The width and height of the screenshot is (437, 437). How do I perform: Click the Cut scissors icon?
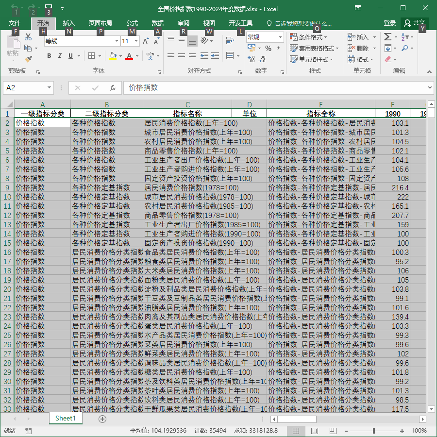click(x=28, y=37)
